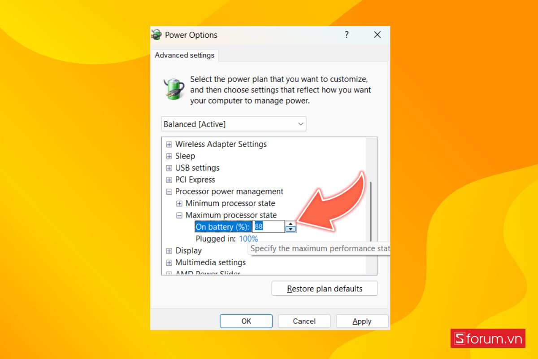Select the Multimedia settings item
Image resolution: width=538 pixels, height=359 pixels.
pyautogui.click(x=210, y=262)
